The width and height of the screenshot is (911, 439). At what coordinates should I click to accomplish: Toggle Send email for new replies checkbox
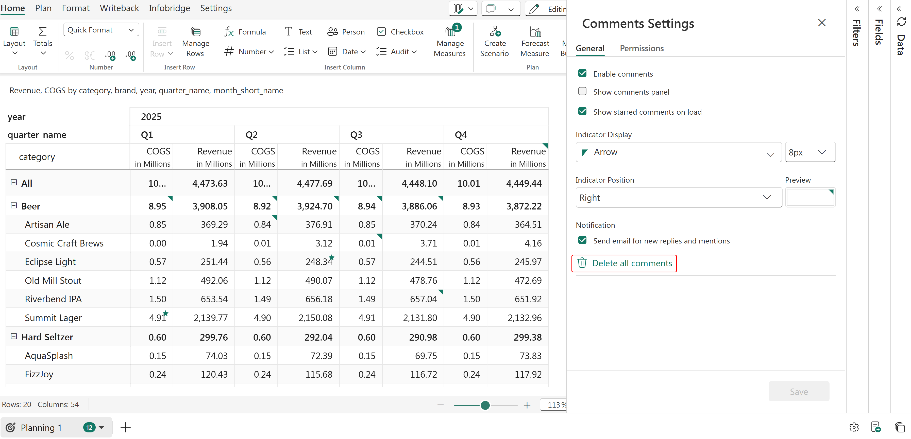582,240
